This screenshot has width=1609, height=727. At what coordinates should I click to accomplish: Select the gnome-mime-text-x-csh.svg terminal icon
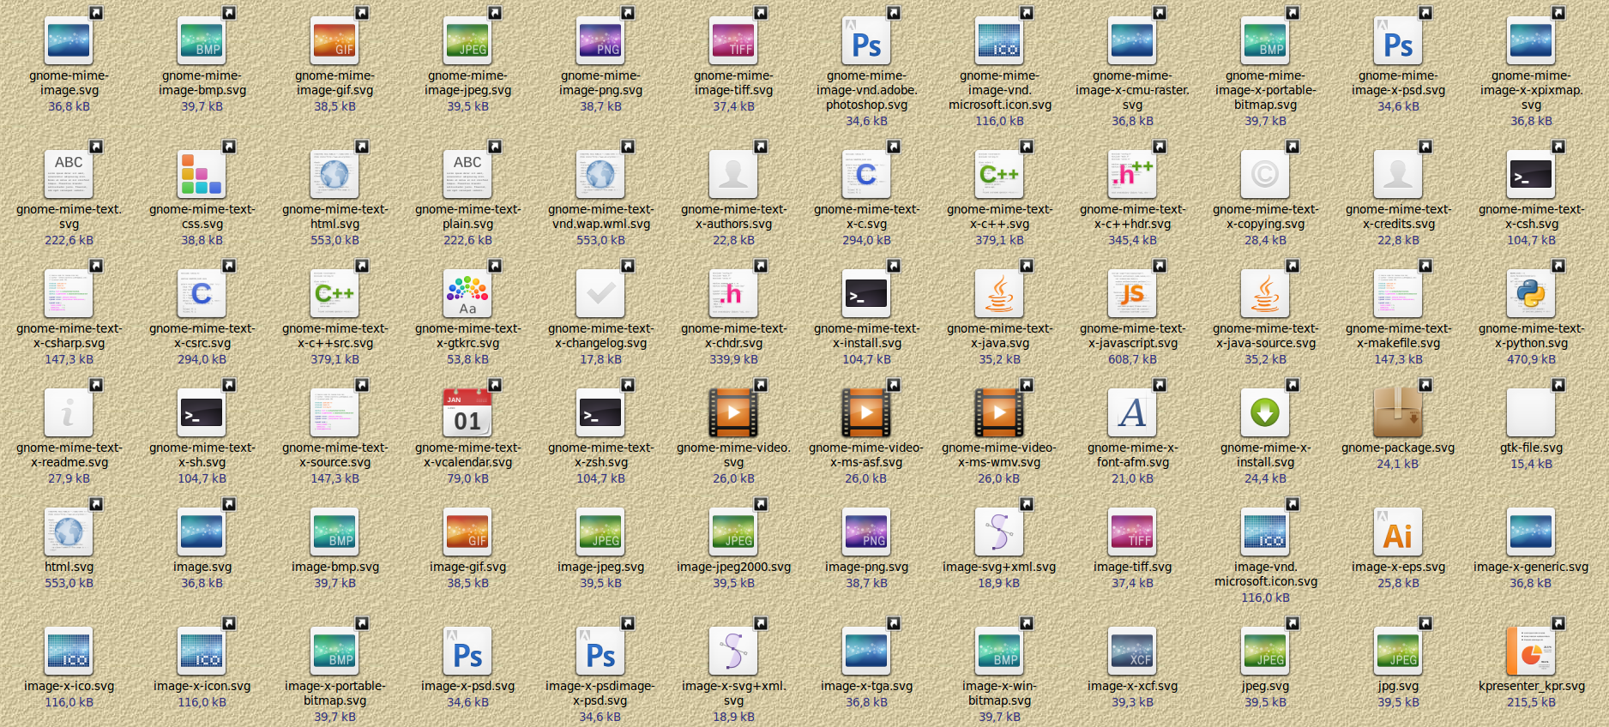pos(1531,174)
